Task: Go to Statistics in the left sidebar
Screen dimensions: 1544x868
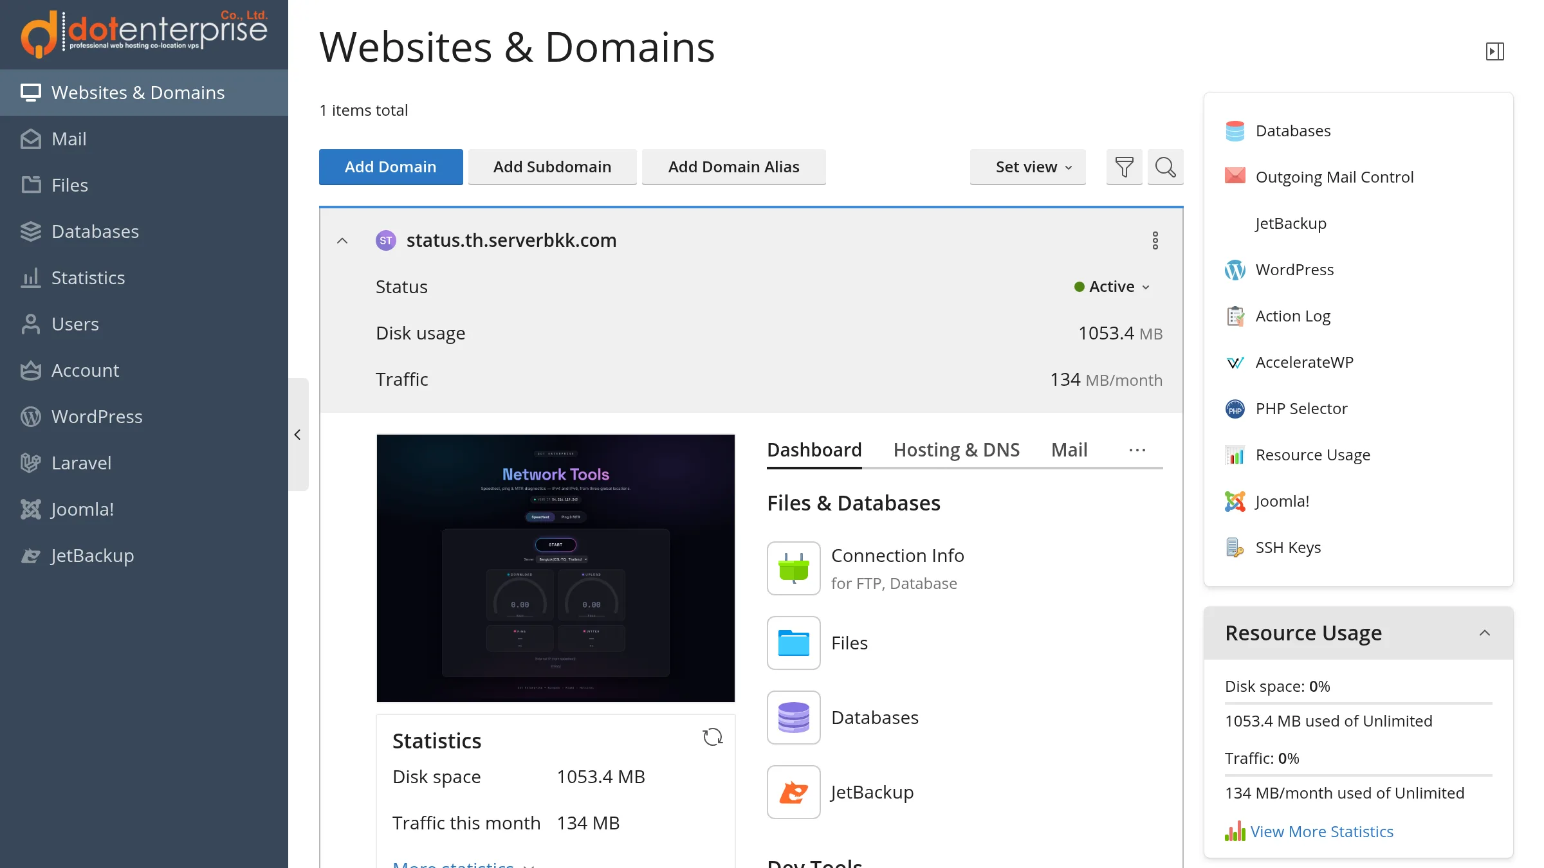Action: [x=144, y=278]
